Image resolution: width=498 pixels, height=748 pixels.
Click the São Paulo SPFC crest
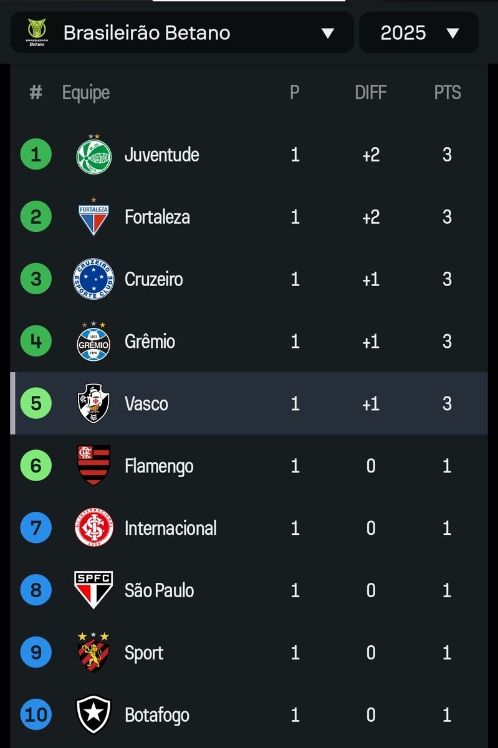(x=93, y=590)
